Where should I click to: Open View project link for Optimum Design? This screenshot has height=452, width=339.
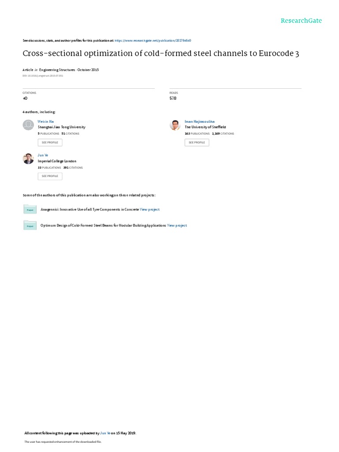pos(177,226)
